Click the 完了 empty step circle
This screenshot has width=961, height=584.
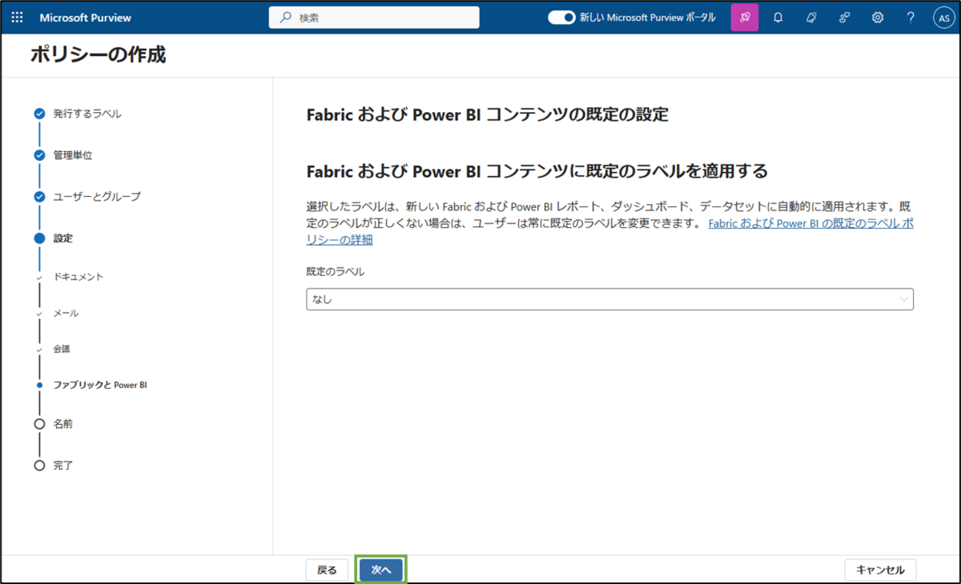(x=39, y=466)
